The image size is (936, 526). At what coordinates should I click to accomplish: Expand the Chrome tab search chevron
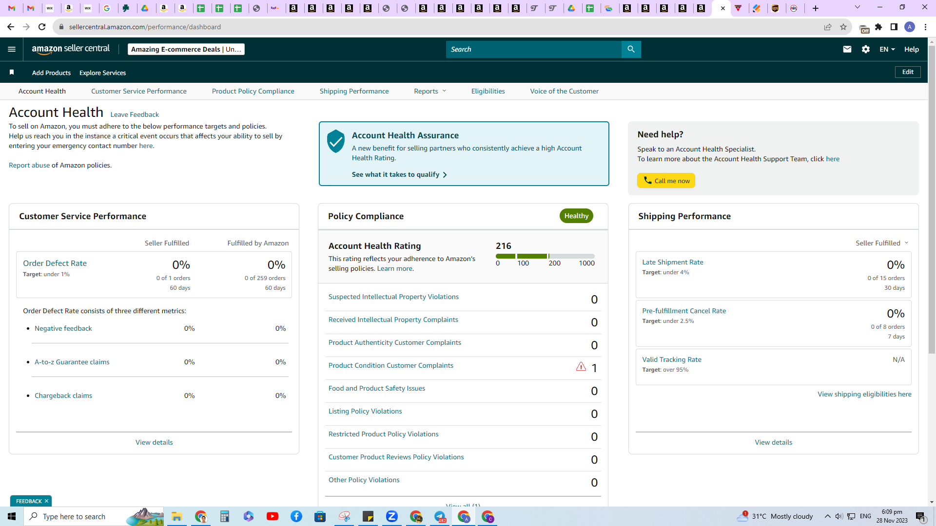pos(858,7)
